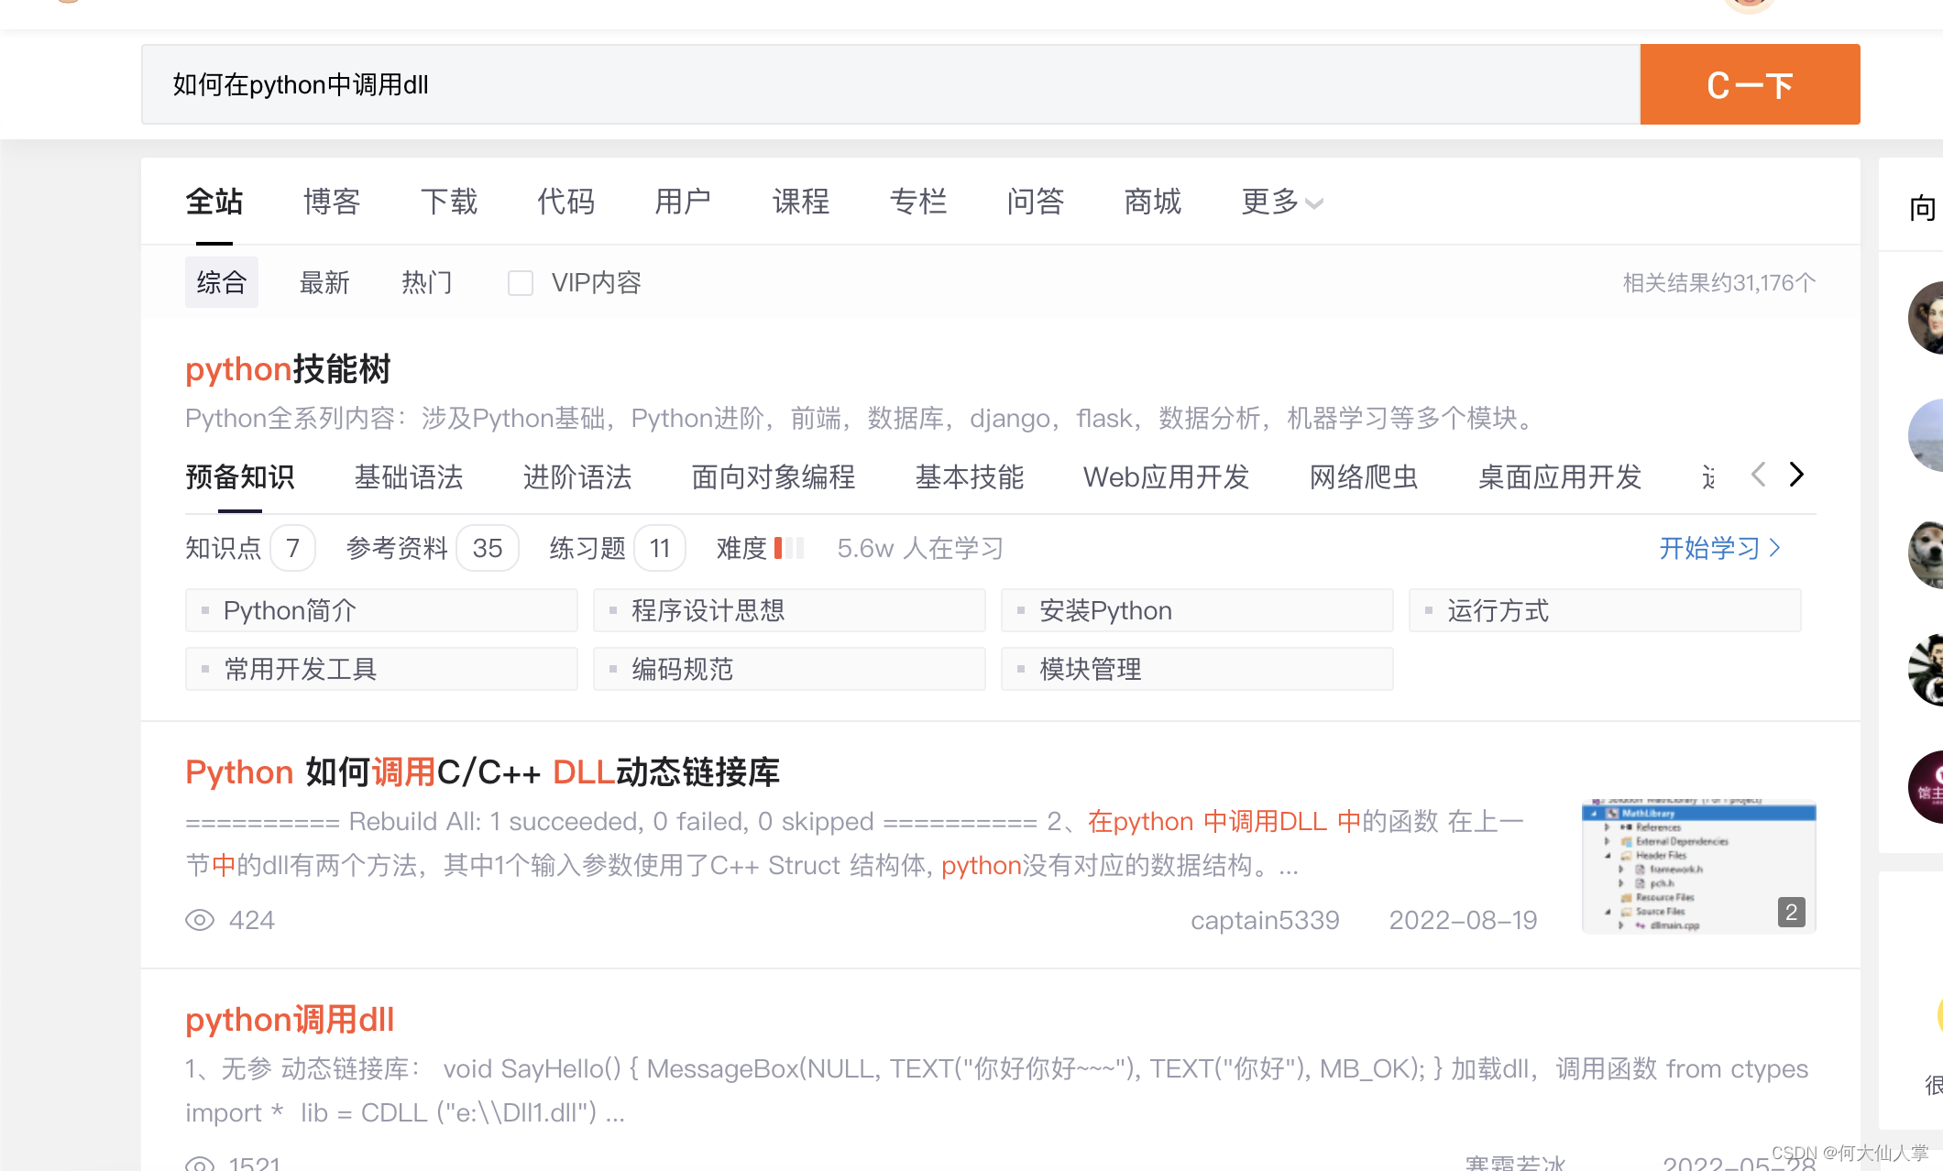Viewport: 1943px width, 1171px height.
Task: Open user avatar in the header
Action: coord(1750,5)
